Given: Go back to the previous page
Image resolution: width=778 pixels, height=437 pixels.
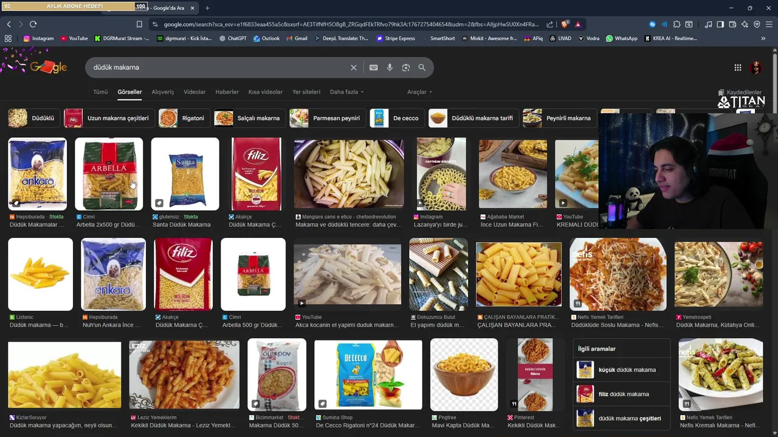Looking at the screenshot, I should pyautogui.click(x=9, y=24).
